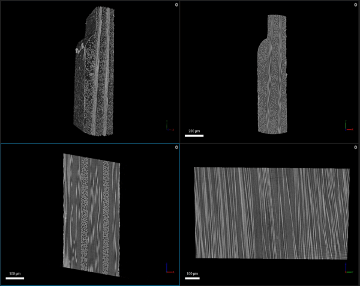Click the round corner icon in the bottom-left viewer
The width and height of the screenshot is (360, 286).
click(x=175, y=147)
